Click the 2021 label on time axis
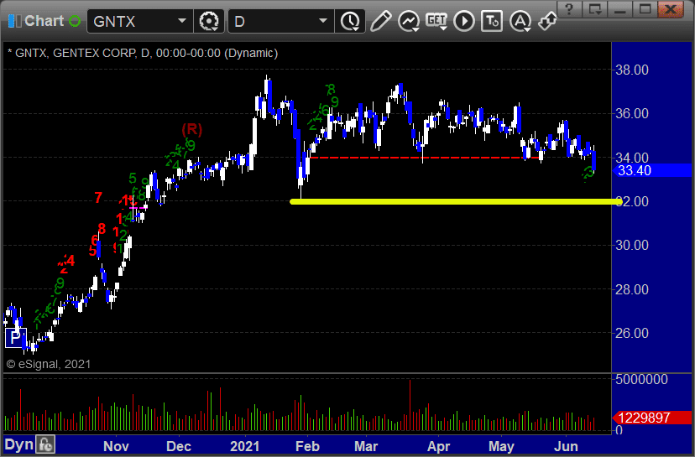695x457 pixels. [244, 446]
